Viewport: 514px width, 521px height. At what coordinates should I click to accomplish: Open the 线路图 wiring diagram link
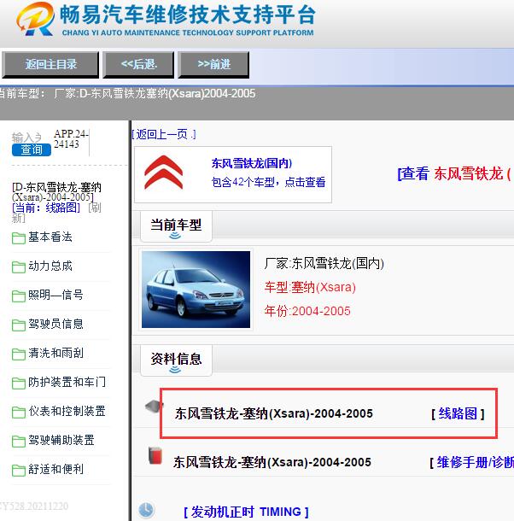tap(458, 413)
